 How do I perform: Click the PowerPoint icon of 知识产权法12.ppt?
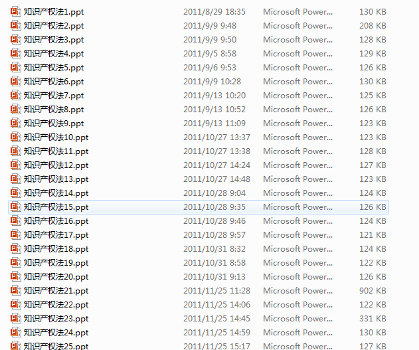click(16, 165)
